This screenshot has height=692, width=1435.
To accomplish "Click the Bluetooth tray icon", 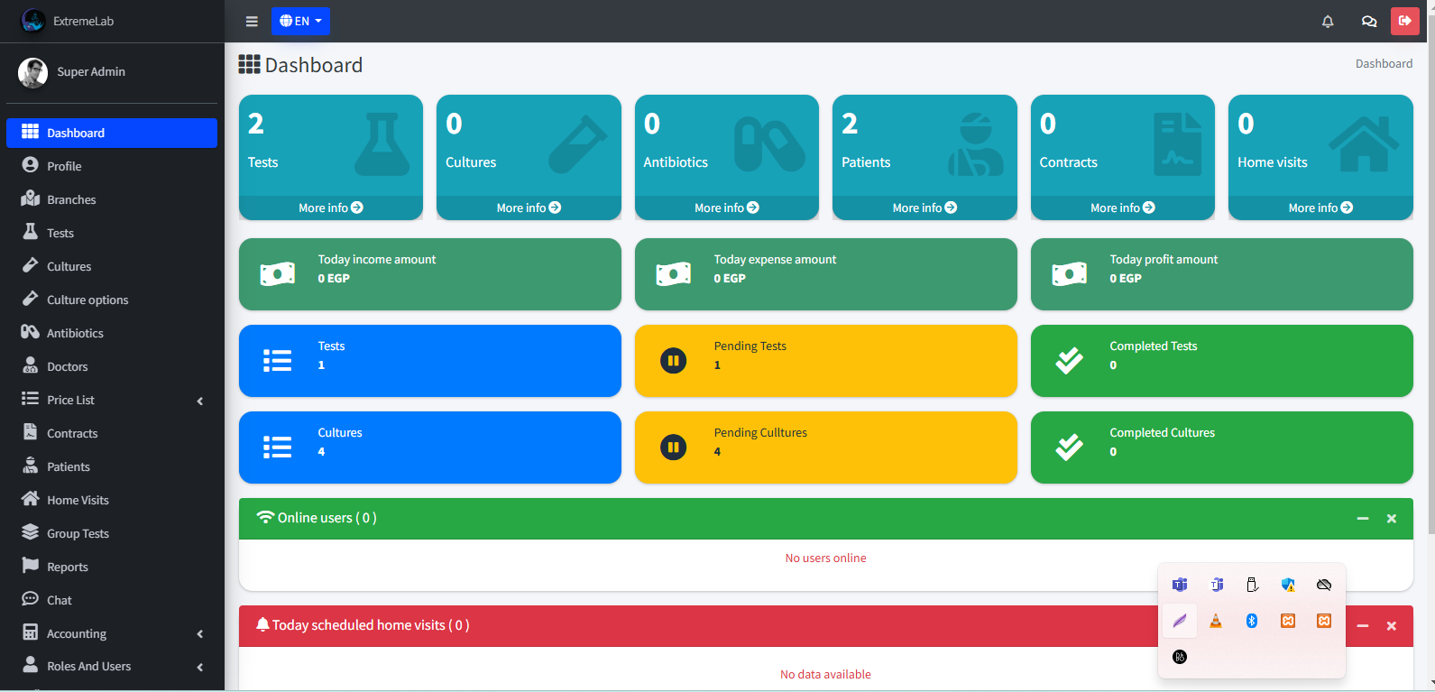I will [1252, 621].
